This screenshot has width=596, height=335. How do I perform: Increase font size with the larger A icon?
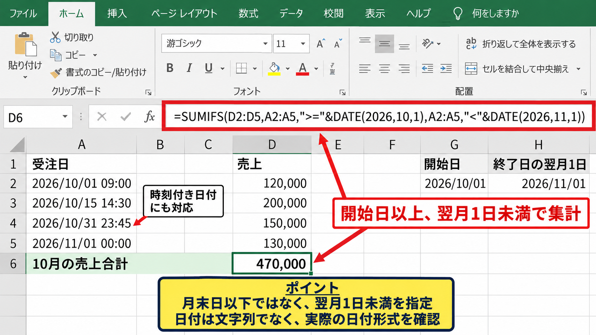click(321, 43)
